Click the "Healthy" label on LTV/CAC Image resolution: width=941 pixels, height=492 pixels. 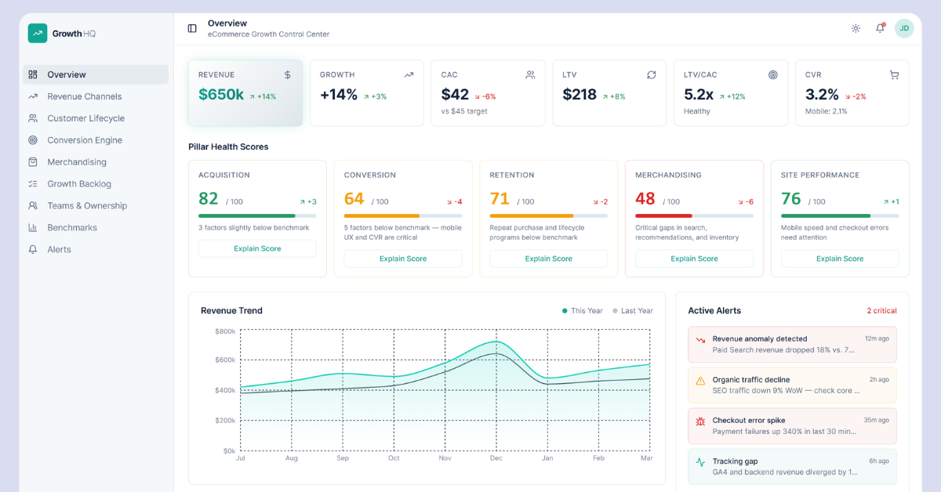(697, 111)
